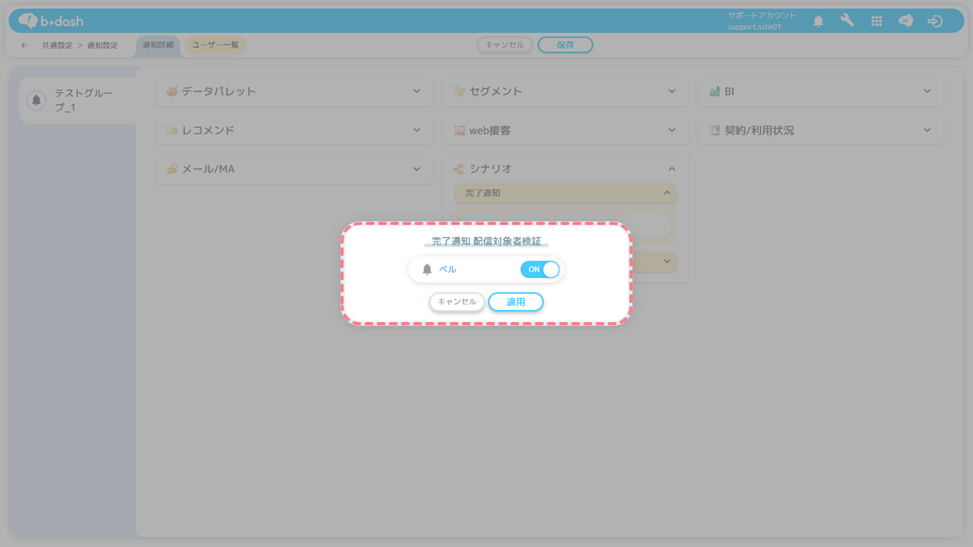Expand the データパレット section
This screenshot has height=547, width=973.
[x=417, y=91]
